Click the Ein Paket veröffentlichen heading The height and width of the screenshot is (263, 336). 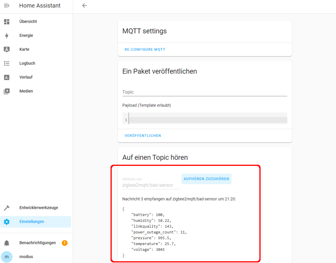[x=160, y=71]
